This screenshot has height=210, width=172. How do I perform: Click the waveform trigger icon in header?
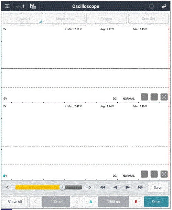click(x=20, y=6)
